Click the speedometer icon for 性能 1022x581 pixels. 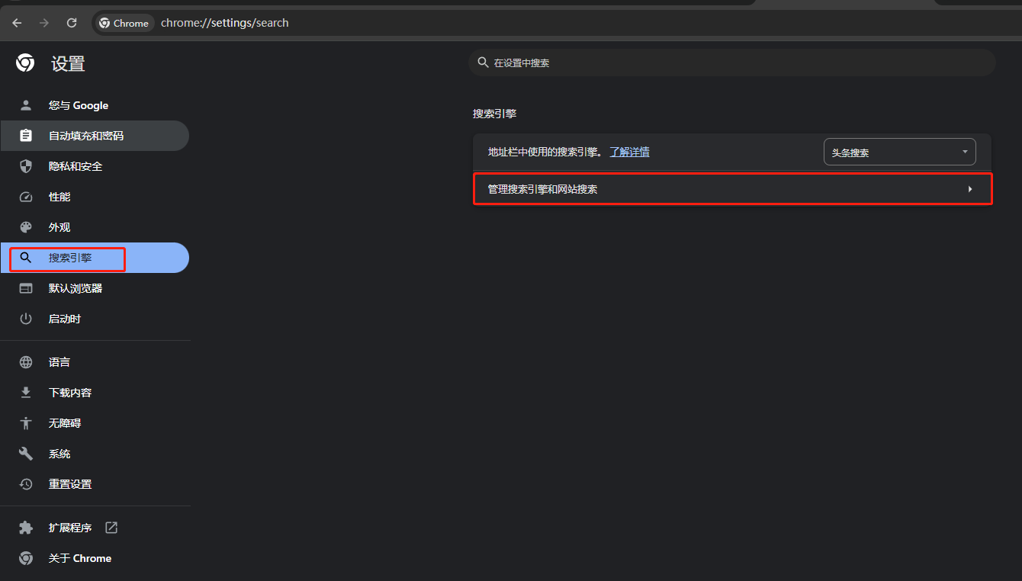click(x=26, y=197)
